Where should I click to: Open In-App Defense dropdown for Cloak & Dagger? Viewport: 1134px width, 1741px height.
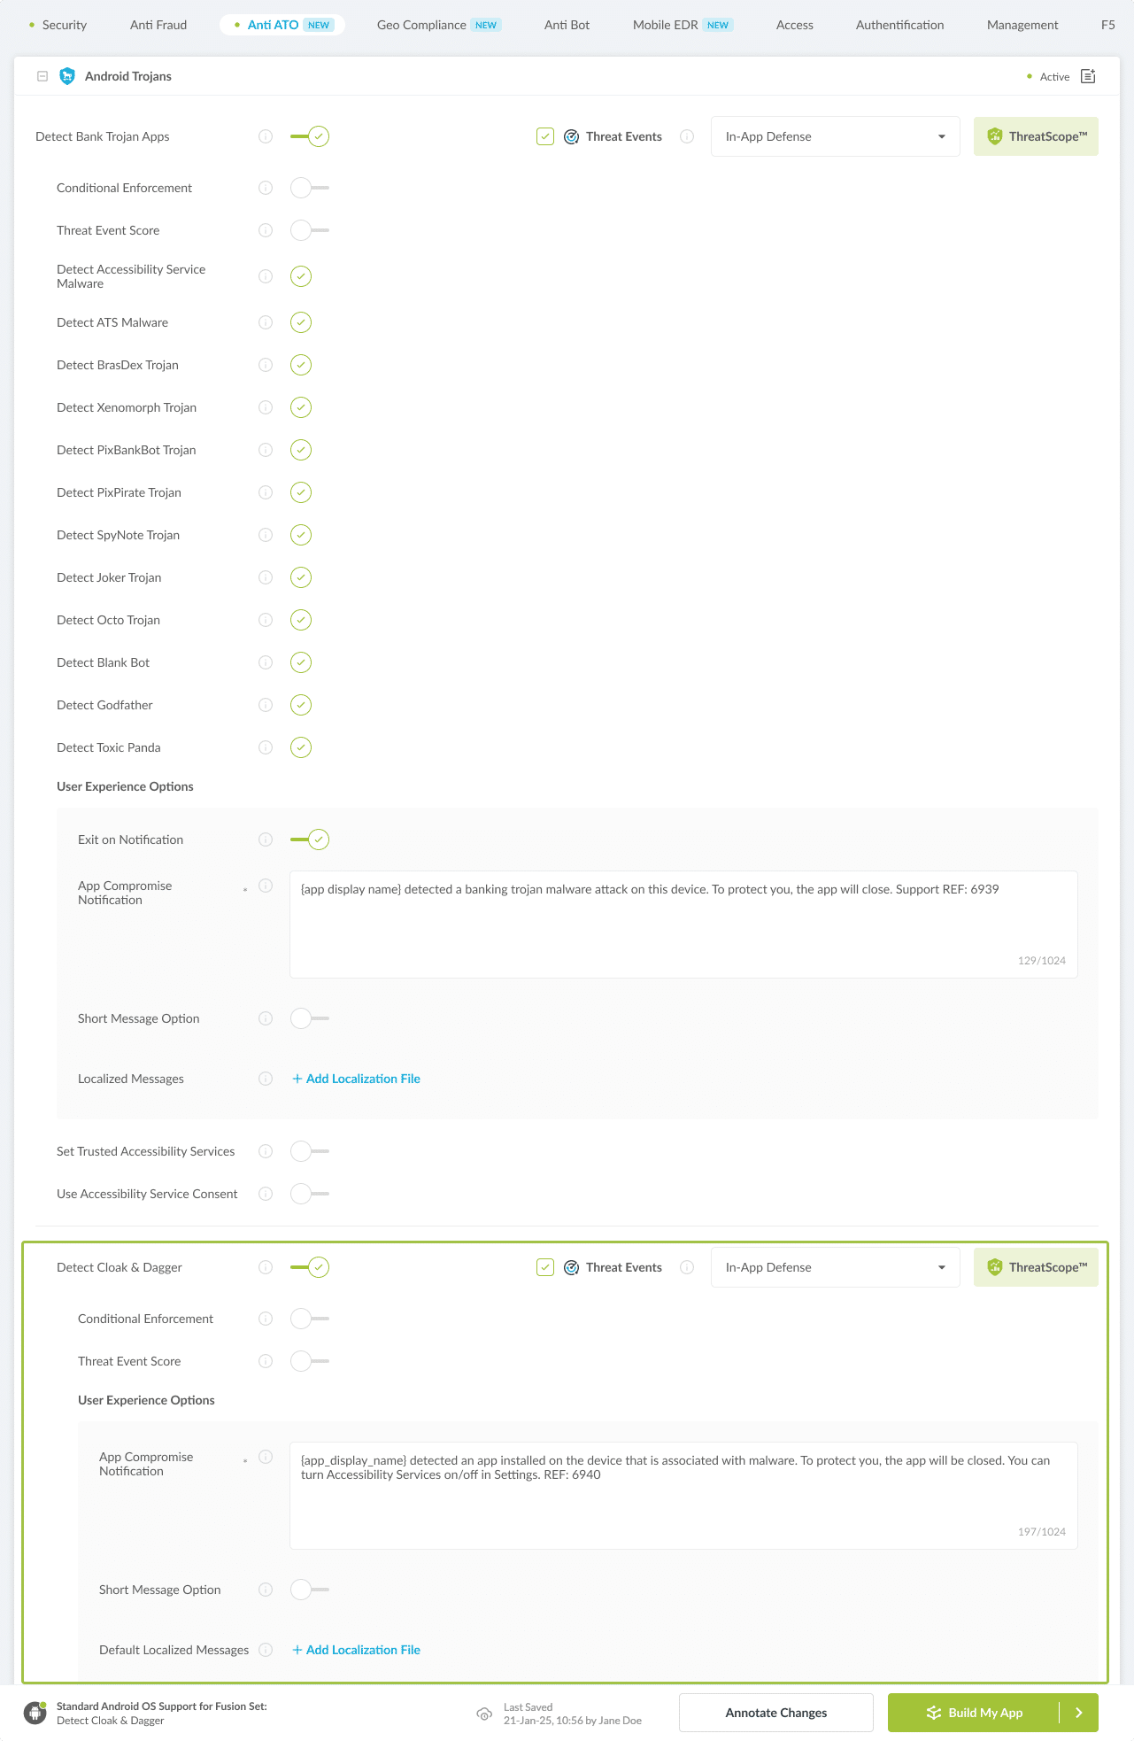tap(835, 1267)
